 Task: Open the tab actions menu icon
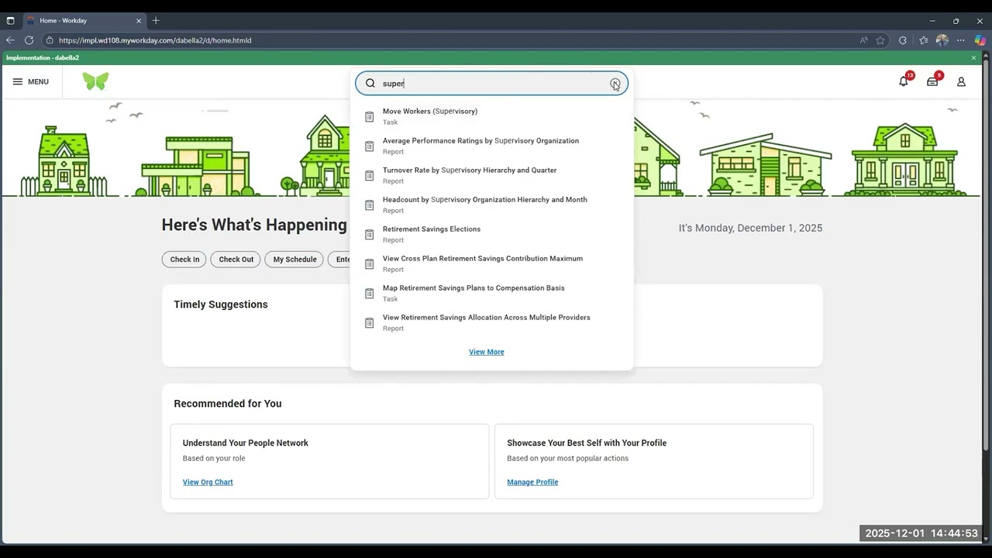click(x=10, y=20)
